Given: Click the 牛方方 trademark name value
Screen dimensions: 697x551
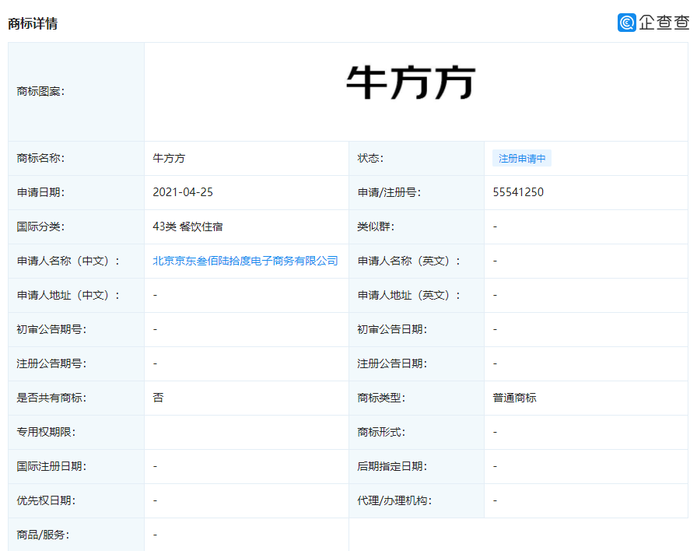Looking at the screenshot, I should point(169,158).
